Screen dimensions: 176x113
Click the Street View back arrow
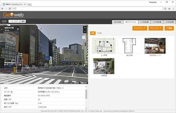pyautogui.click(x=2, y=30)
